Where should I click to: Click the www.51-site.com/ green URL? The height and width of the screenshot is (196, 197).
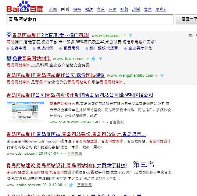pos(64,122)
